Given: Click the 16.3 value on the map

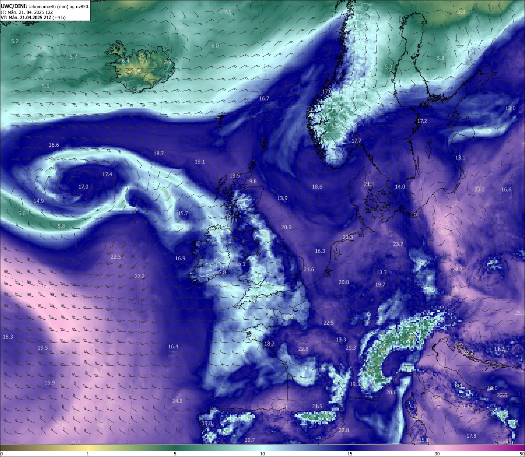Looking at the screenshot, I should (320, 251).
